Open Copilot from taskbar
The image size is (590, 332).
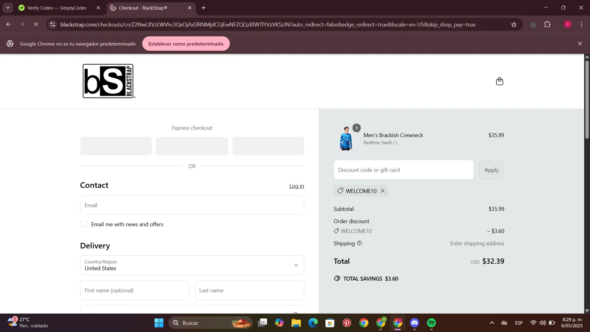pyautogui.click(x=279, y=323)
